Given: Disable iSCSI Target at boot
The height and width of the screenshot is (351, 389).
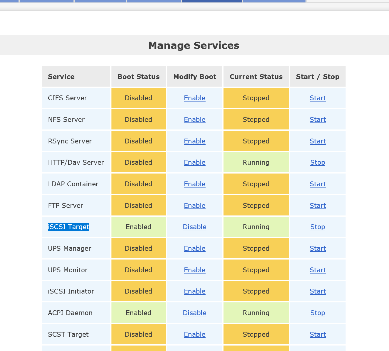Looking at the screenshot, I should point(195,227).
